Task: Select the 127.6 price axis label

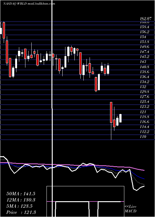Action: (145, 97)
